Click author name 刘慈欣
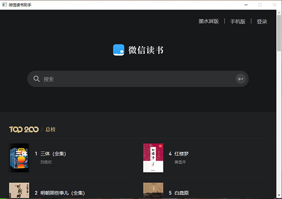This screenshot has height=199, width=282. [x=46, y=162]
